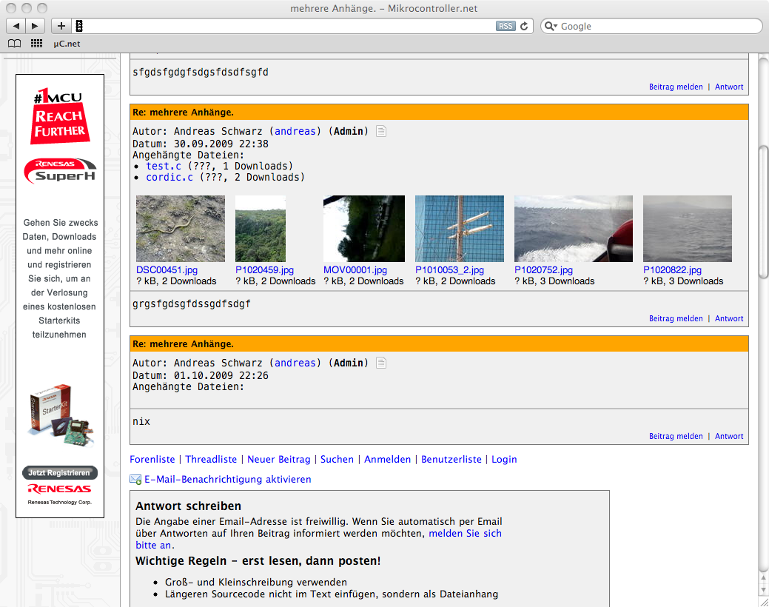
Task: Activate E-Mail-Benachrichtigung aktivieren link
Action: click(227, 480)
